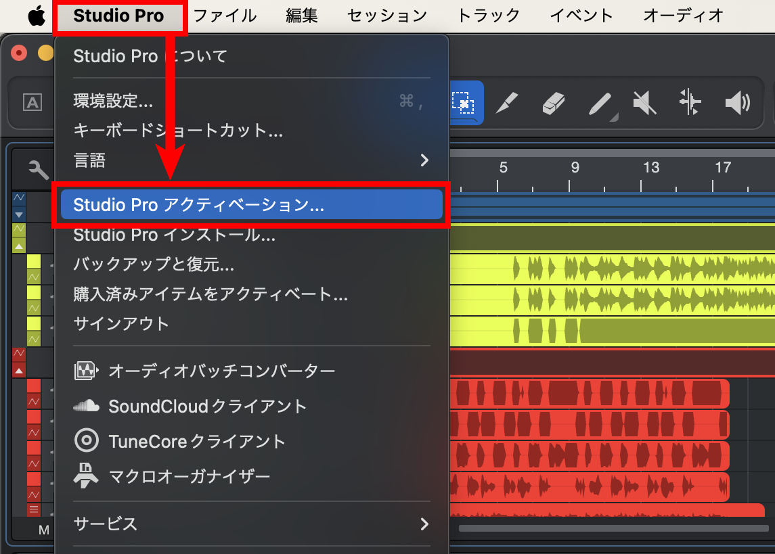Click サインアウト to sign out

(121, 324)
